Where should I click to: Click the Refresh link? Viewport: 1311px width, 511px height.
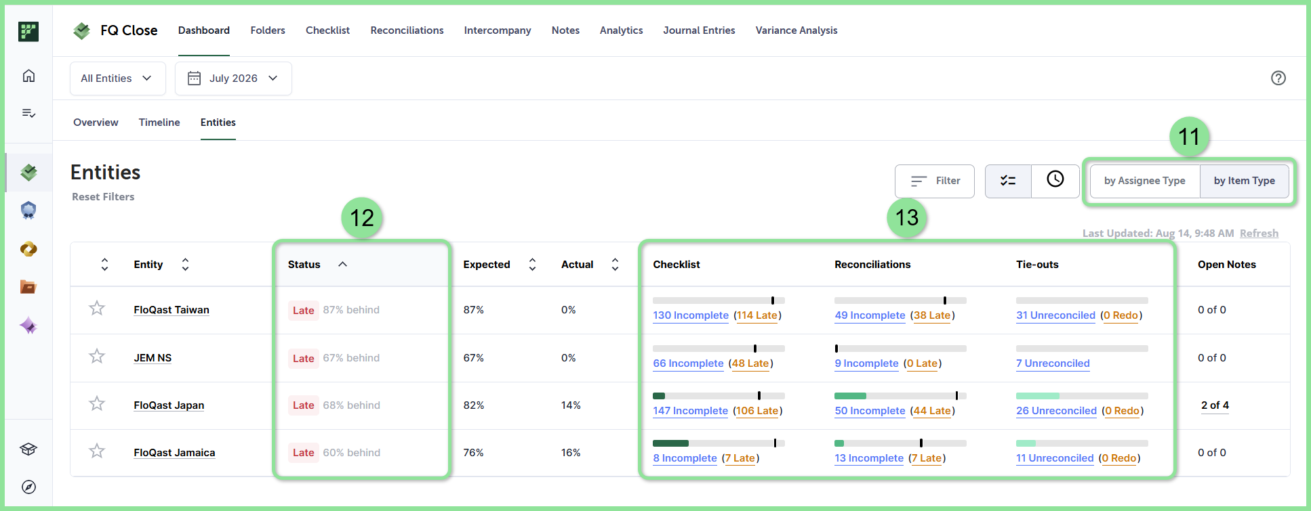pos(1259,234)
